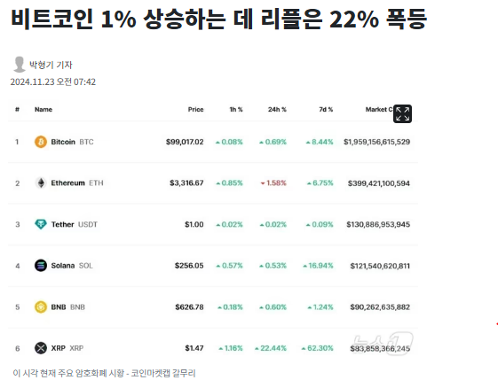Click the article headline about 리플 22% 폭등
This screenshot has height=388, width=498.
(219, 19)
